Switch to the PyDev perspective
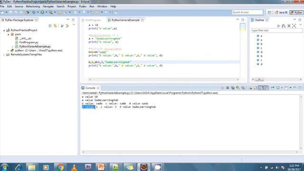 (x=296, y=12)
